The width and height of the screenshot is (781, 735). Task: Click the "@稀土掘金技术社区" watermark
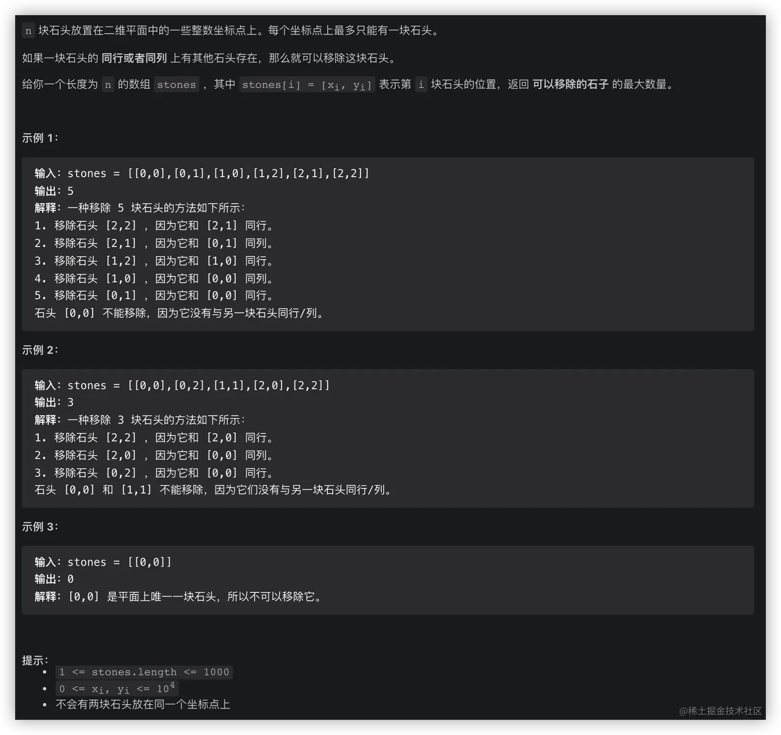pyautogui.click(x=720, y=711)
